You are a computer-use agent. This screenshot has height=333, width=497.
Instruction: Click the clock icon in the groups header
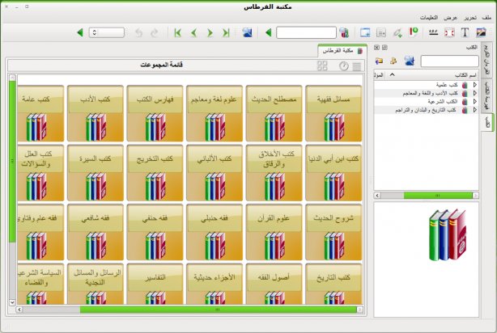click(343, 66)
